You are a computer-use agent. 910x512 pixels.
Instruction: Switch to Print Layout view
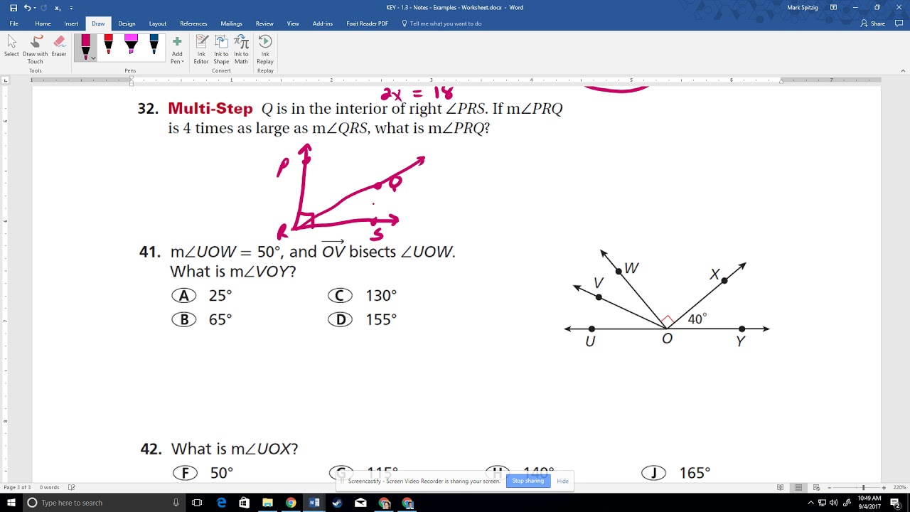tap(798, 487)
